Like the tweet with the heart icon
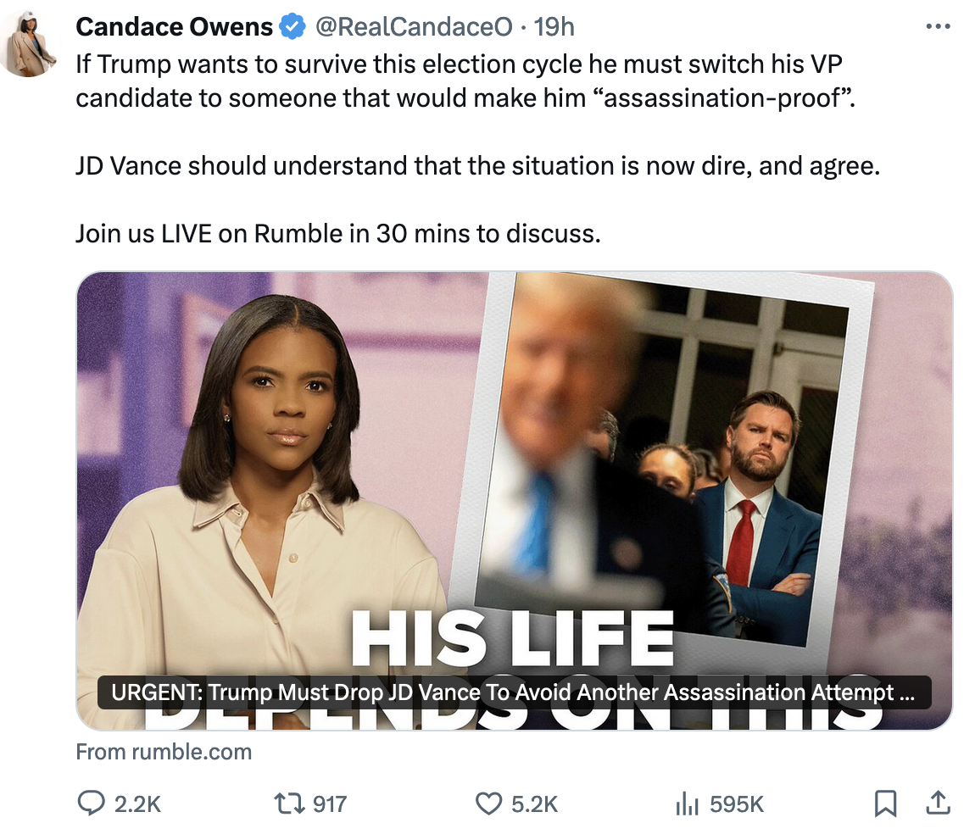The image size is (975, 834). pyautogui.click(x=488, y=803)
